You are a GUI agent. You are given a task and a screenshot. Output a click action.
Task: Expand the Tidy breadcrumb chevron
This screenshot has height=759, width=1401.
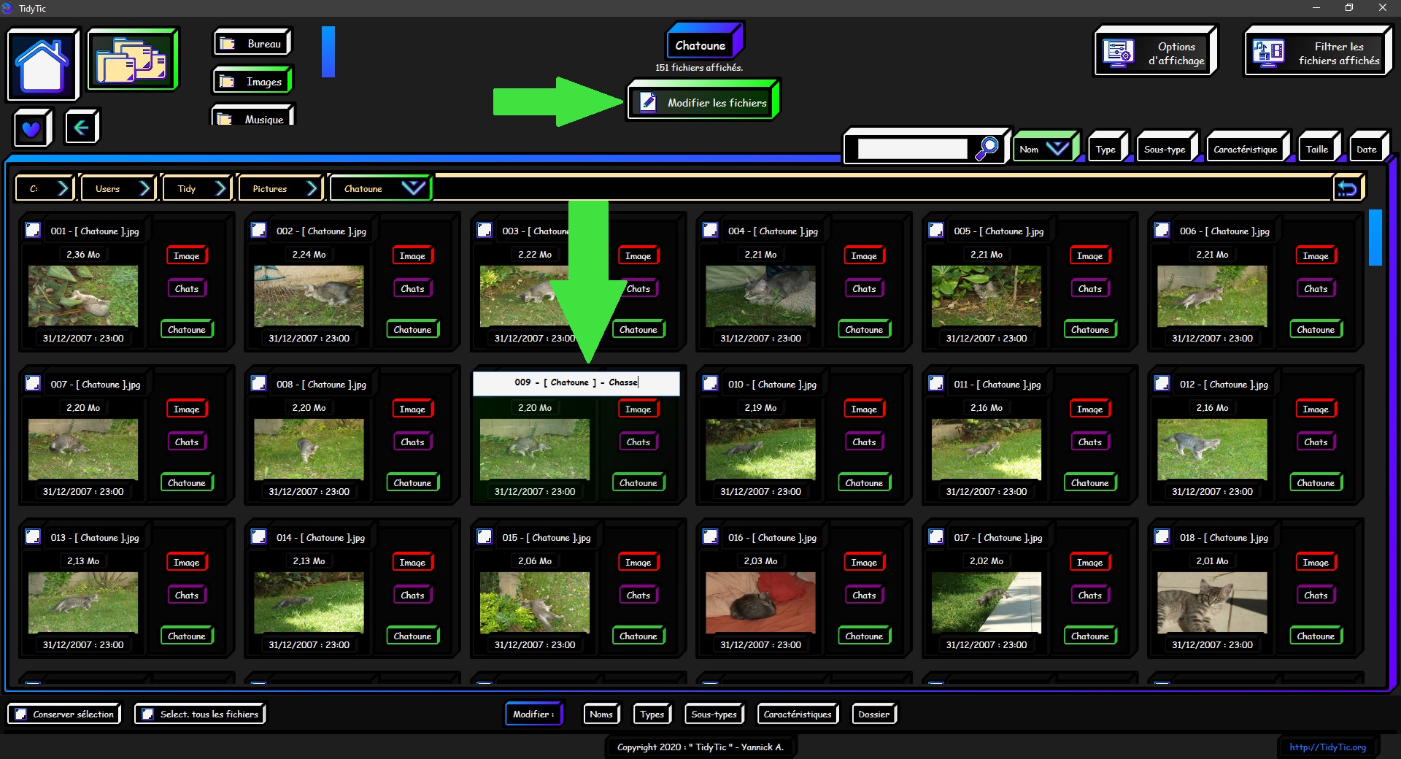click(220, 188)
